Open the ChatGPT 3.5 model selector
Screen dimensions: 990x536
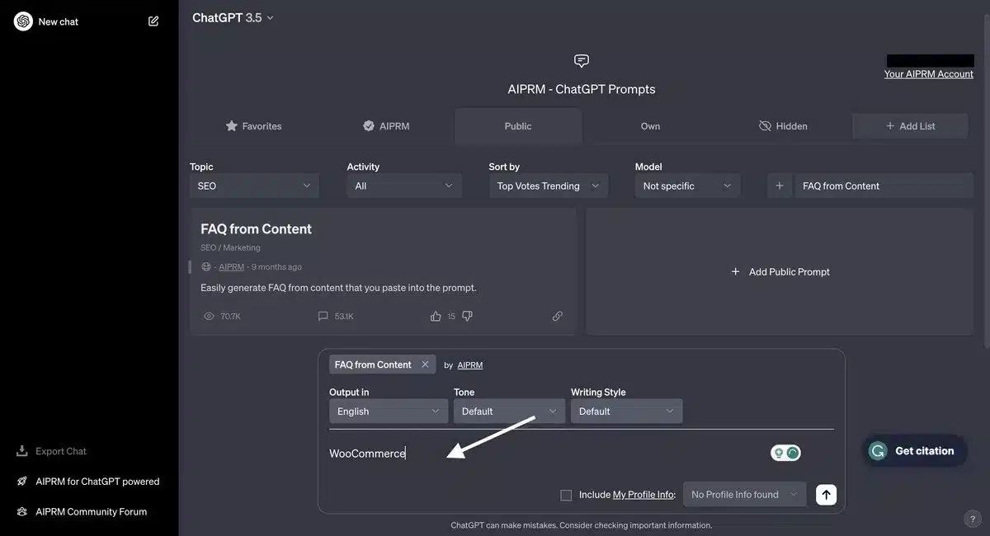pos(233,17)
